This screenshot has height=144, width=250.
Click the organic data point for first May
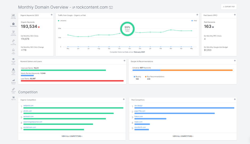tap(68, 35)
